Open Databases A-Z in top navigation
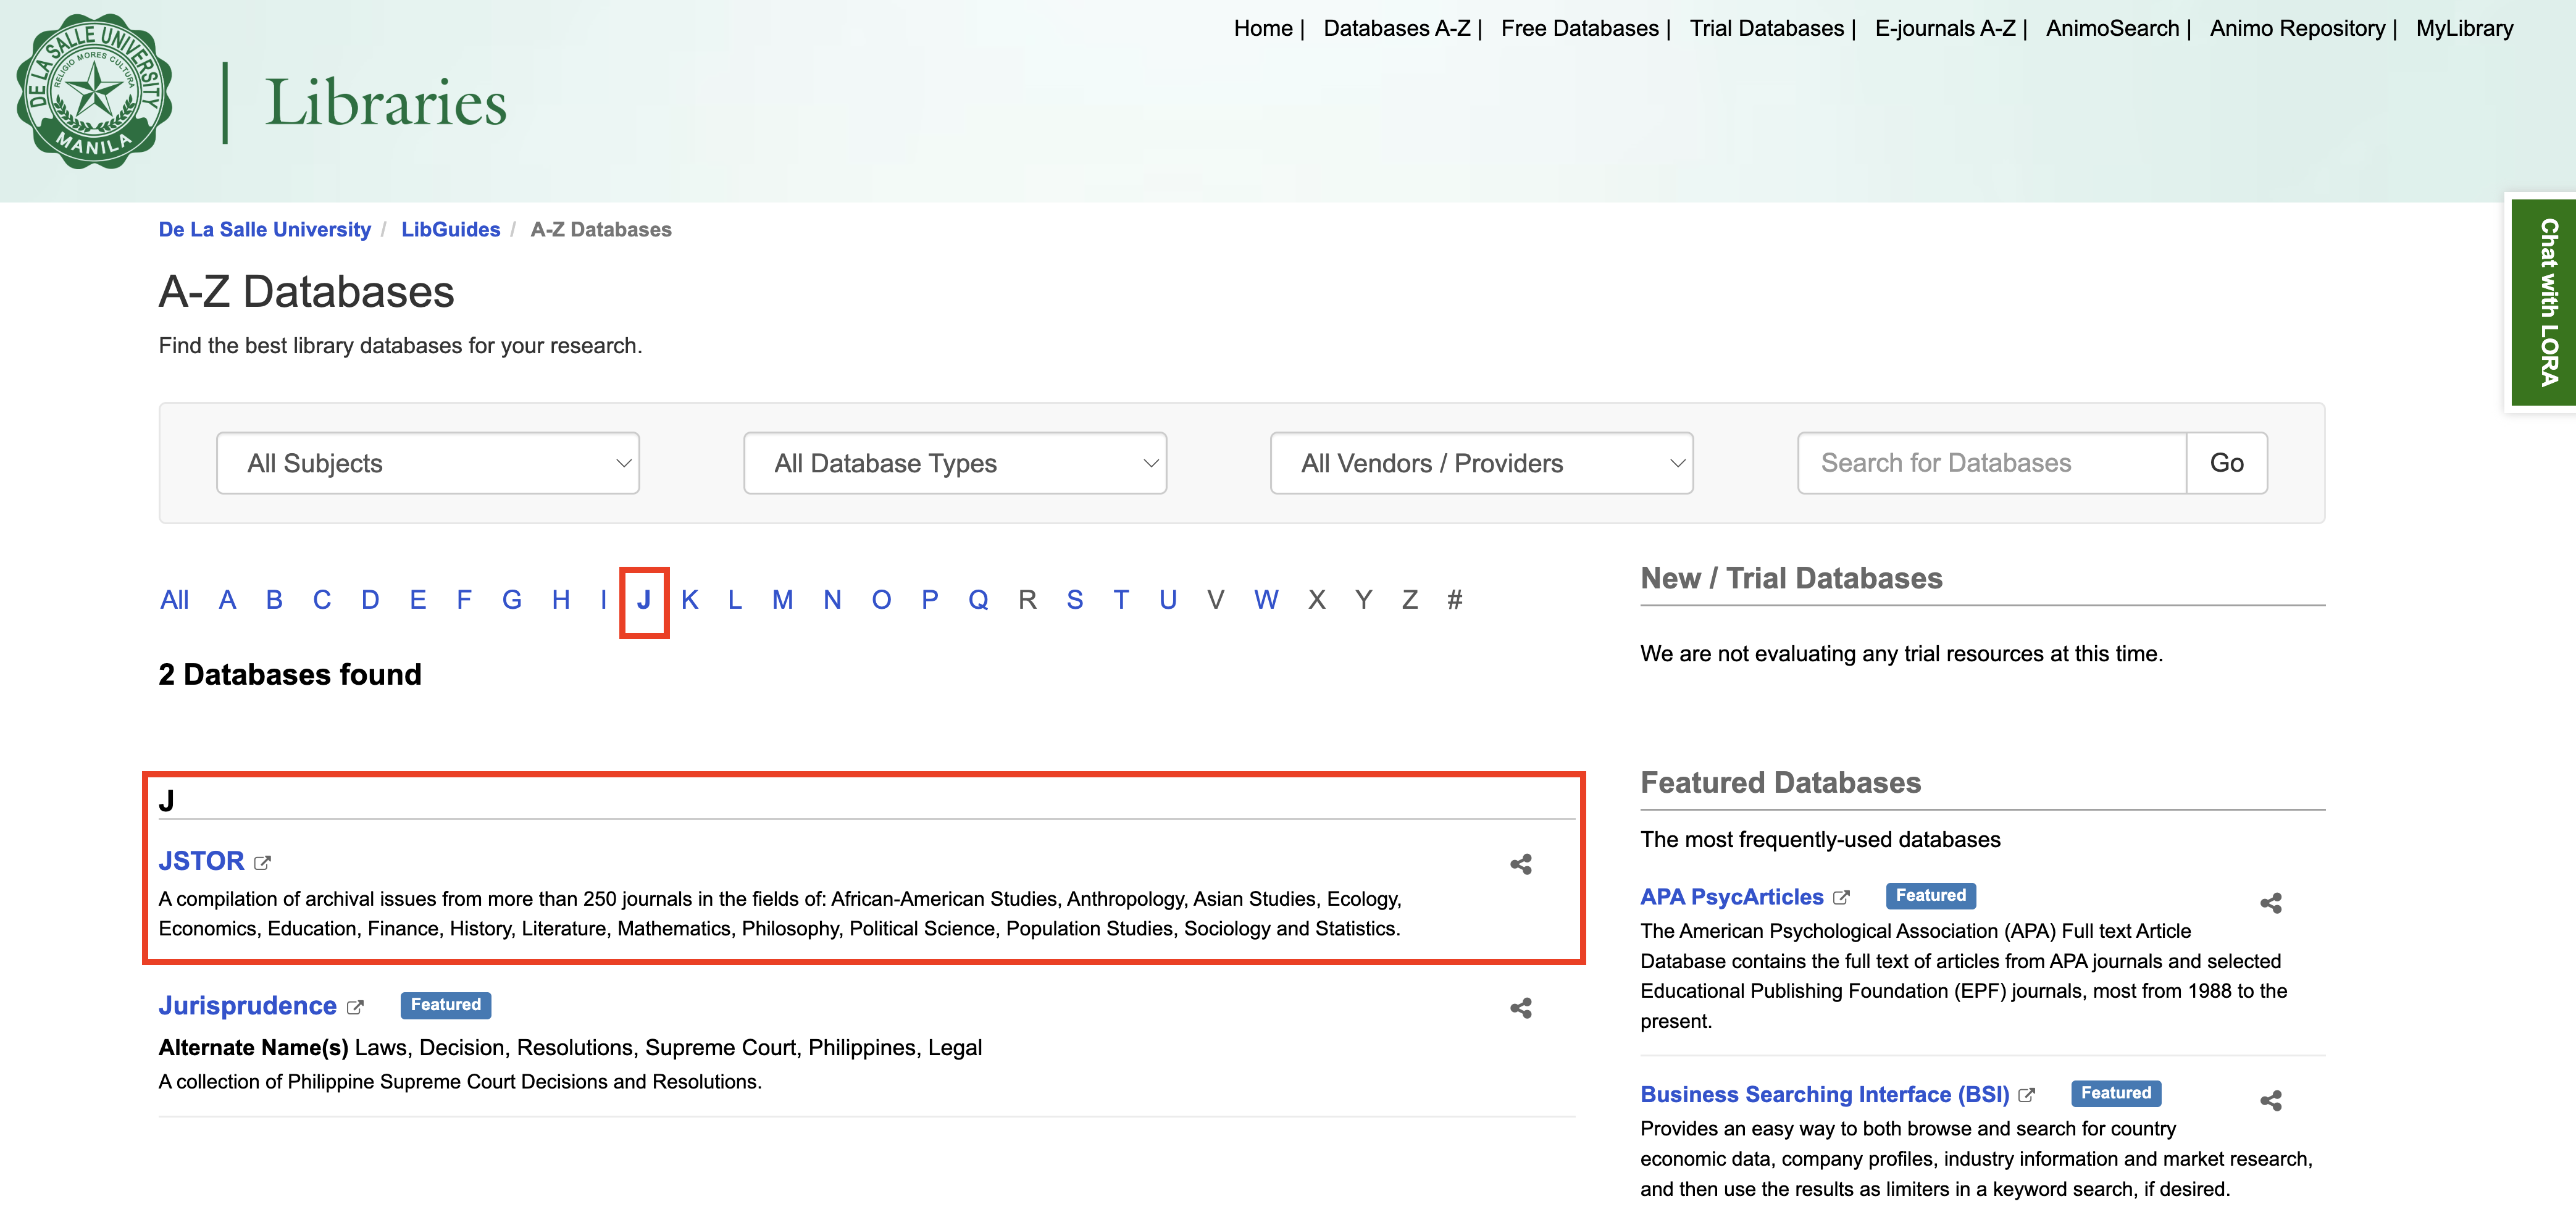The height and width of the screenshot is (1212, 2576). coord(1397,28)
